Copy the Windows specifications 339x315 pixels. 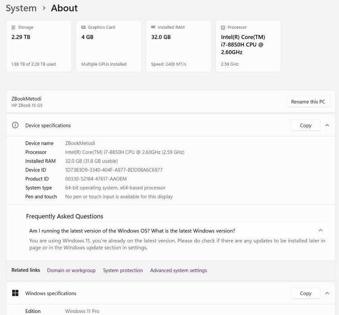306,293
